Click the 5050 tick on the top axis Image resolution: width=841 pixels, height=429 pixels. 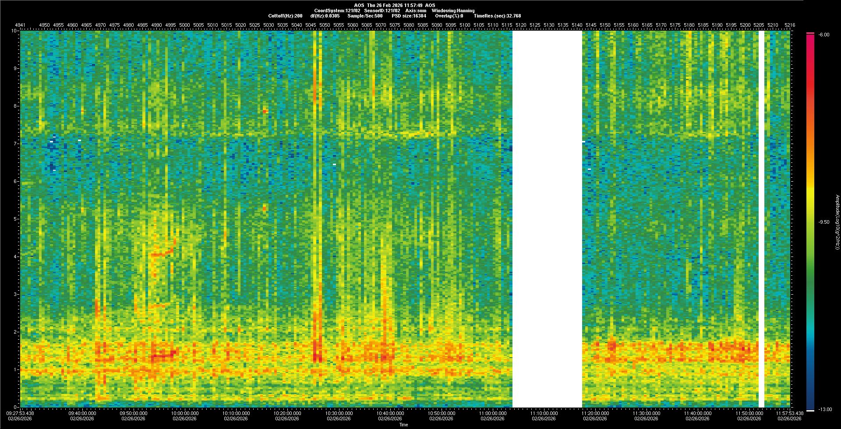pyautogui.click(x=325, y=25)
